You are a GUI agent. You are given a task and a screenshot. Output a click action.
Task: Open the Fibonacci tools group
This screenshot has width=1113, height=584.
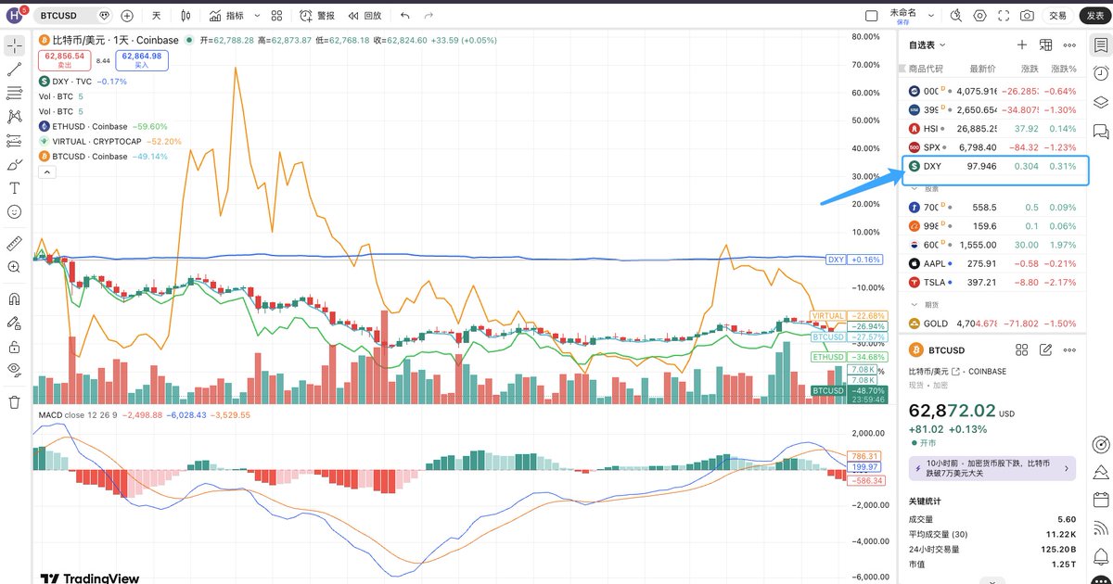point(14,93)
